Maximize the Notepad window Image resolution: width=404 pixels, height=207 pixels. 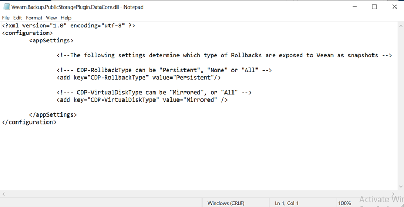click(x=375, y=7)
